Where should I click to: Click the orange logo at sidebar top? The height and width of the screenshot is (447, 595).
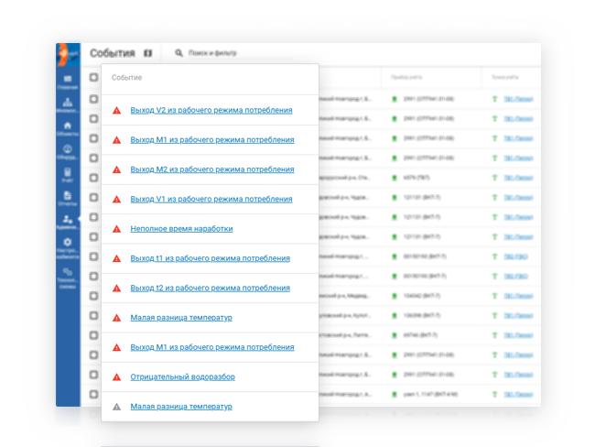[69, 54]
